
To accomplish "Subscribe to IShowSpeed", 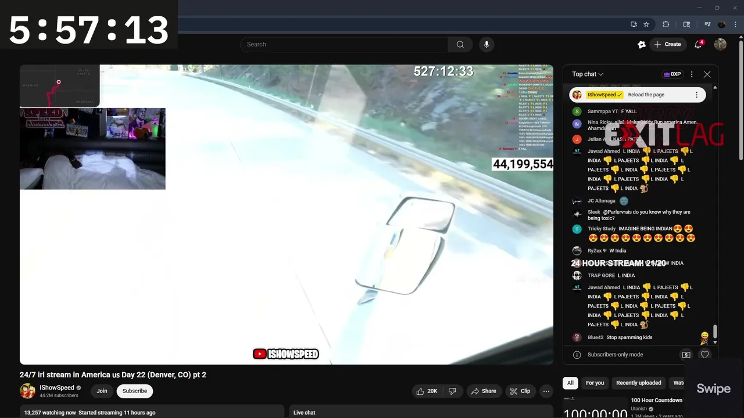I will (134, 391).
